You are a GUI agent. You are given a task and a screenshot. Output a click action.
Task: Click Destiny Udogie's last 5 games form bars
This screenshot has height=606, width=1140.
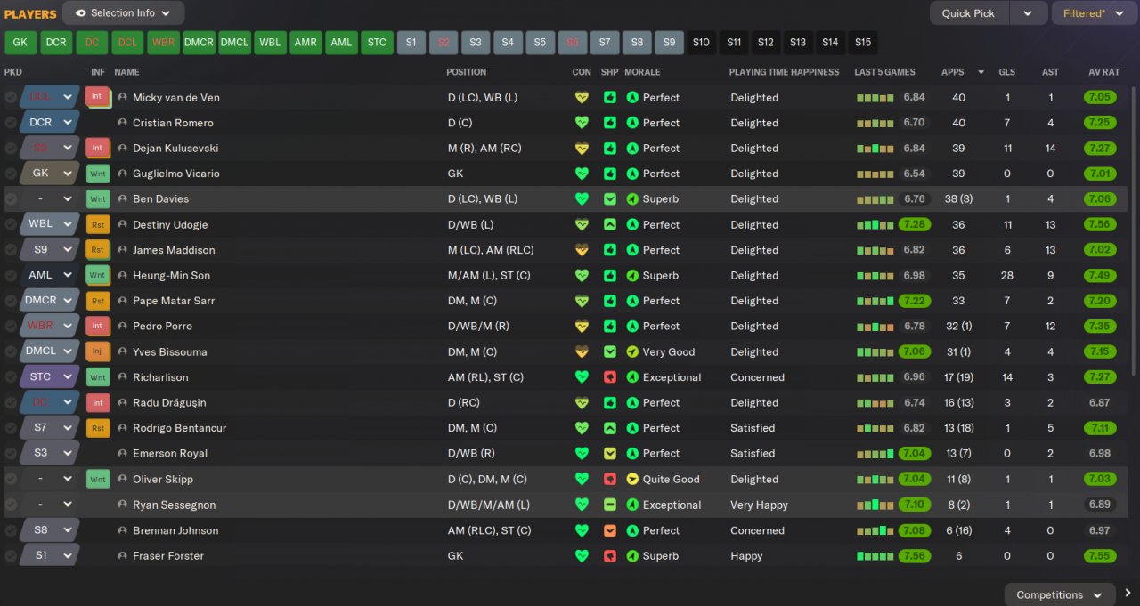(875, 225)
